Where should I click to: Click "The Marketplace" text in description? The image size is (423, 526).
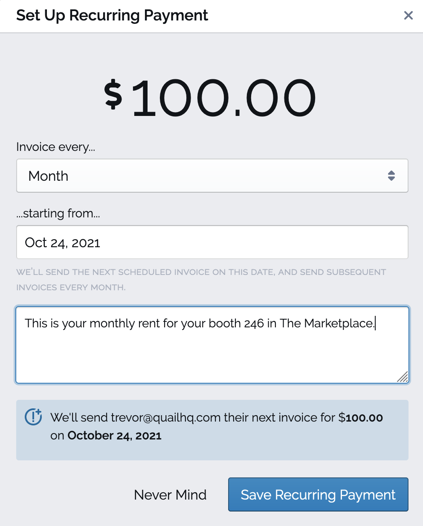327,324
